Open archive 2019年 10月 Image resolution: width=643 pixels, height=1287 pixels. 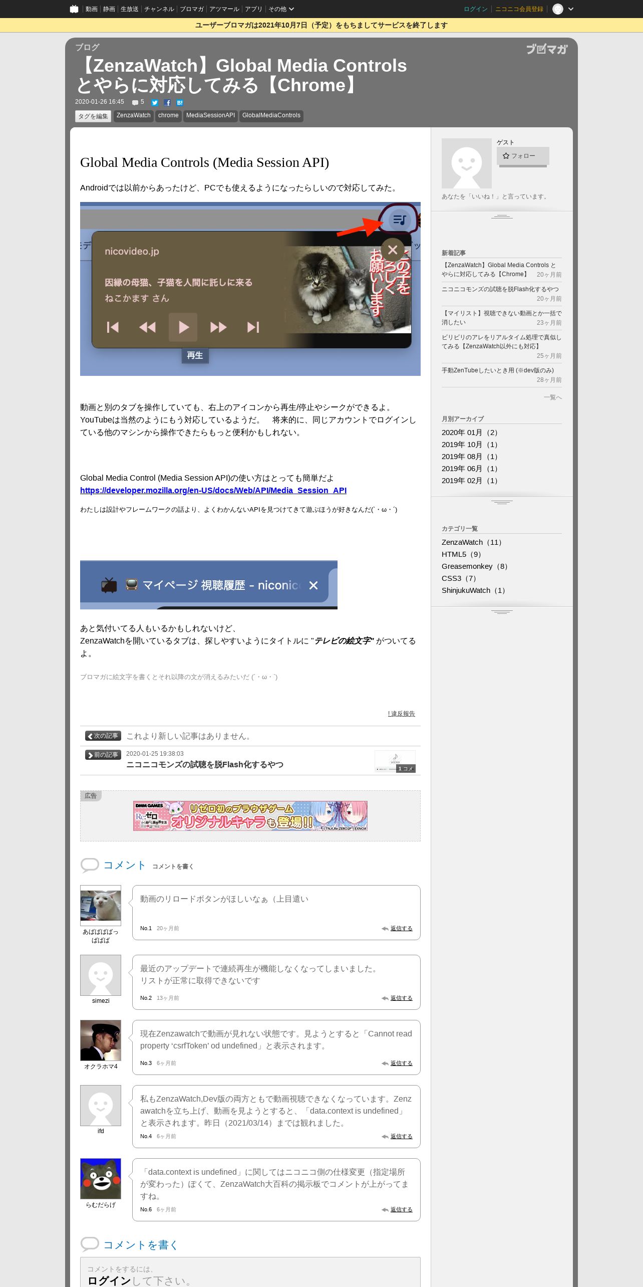pyautogui.click(x=470, y=445)
